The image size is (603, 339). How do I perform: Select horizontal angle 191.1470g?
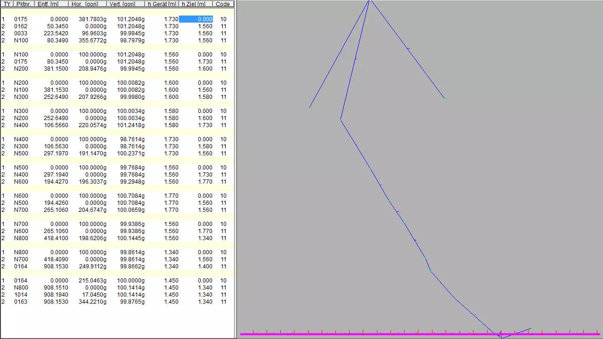coord(92,153)
